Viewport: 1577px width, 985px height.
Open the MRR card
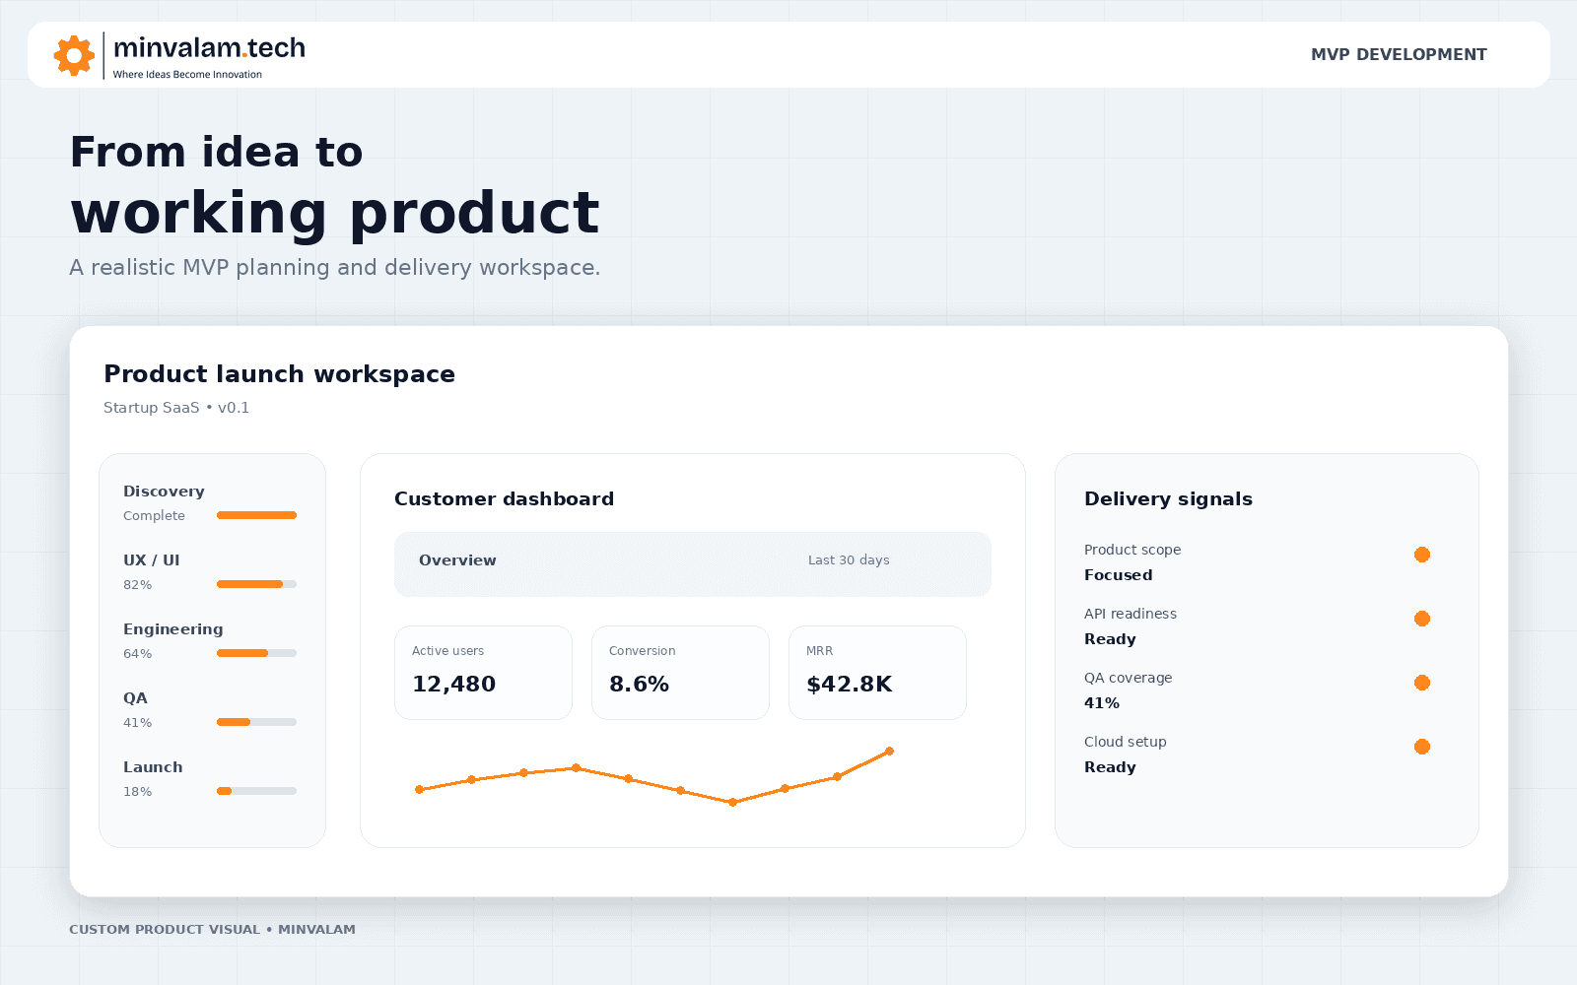point(877,673)
